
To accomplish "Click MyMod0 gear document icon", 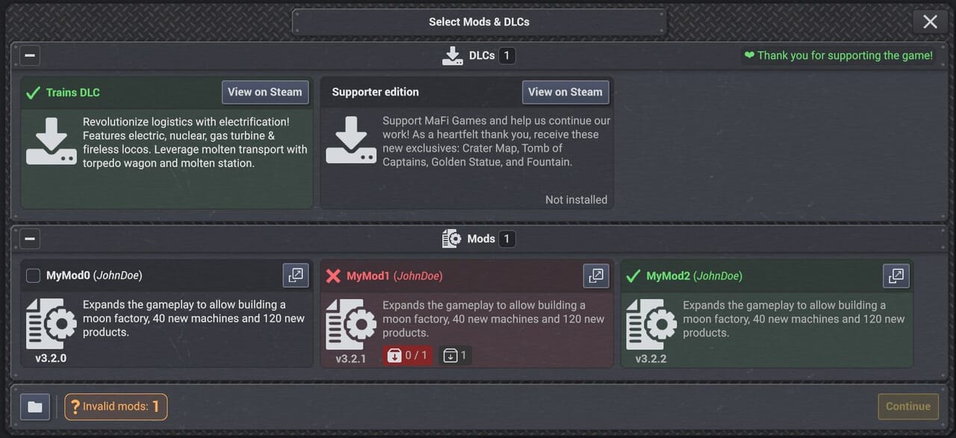I will [x=52, y=324].
